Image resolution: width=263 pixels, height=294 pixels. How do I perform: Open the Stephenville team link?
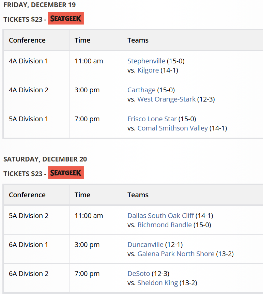[146, 61]
